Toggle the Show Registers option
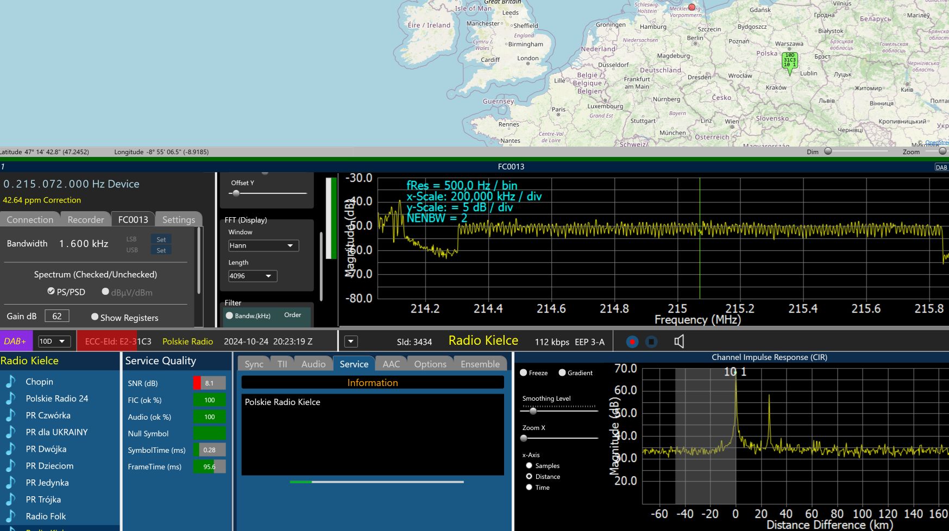Image resolution: width=949 pixels, height=531 pixels. pos(95,317)
